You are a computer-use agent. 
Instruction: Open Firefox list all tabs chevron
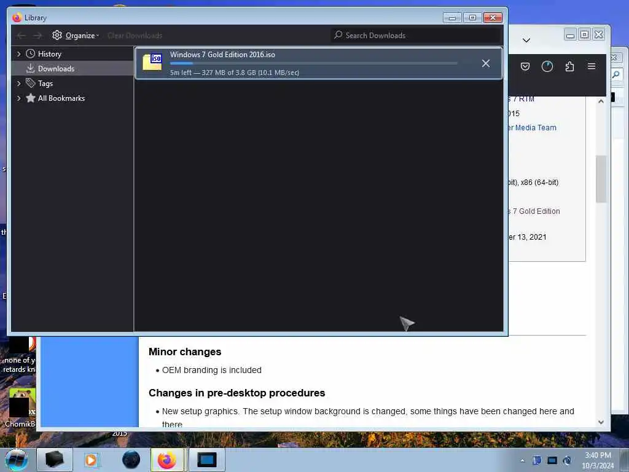[526, 40]
